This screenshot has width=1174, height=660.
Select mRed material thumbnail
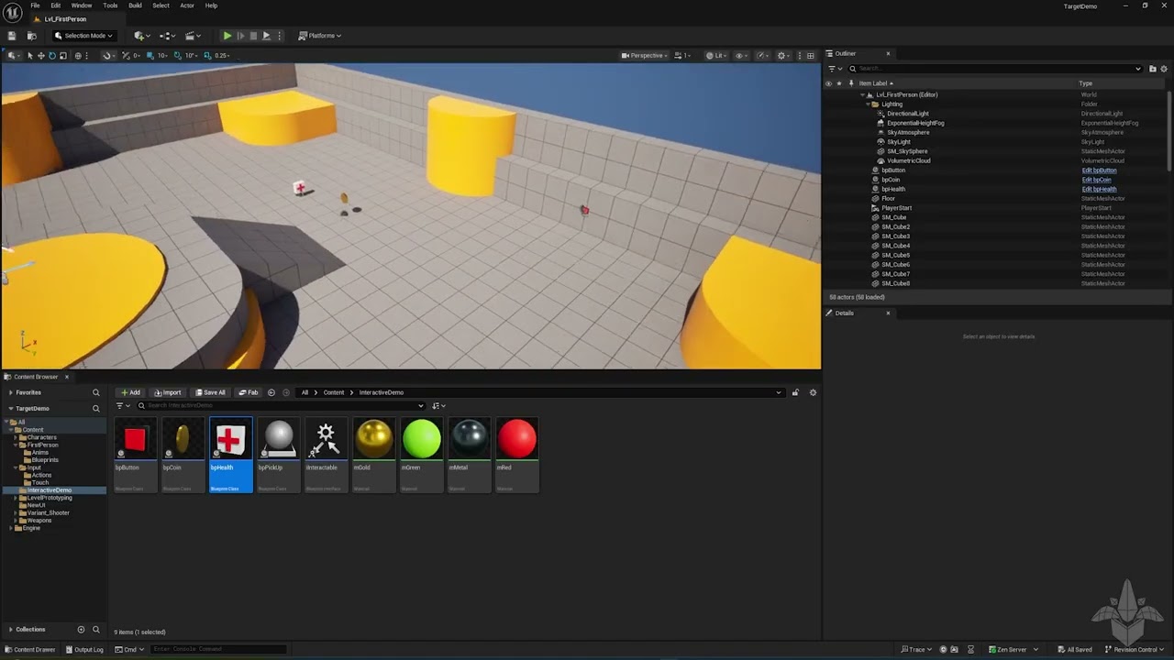click(x=517, y=455)
